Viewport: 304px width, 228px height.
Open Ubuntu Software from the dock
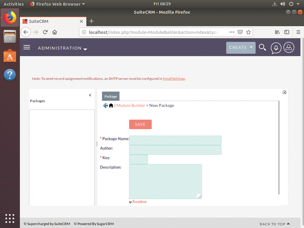(x=10, y=56)
